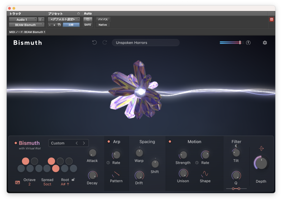
Task: Click the Motion Shape sine wave icon
Action: pos(205,174)
